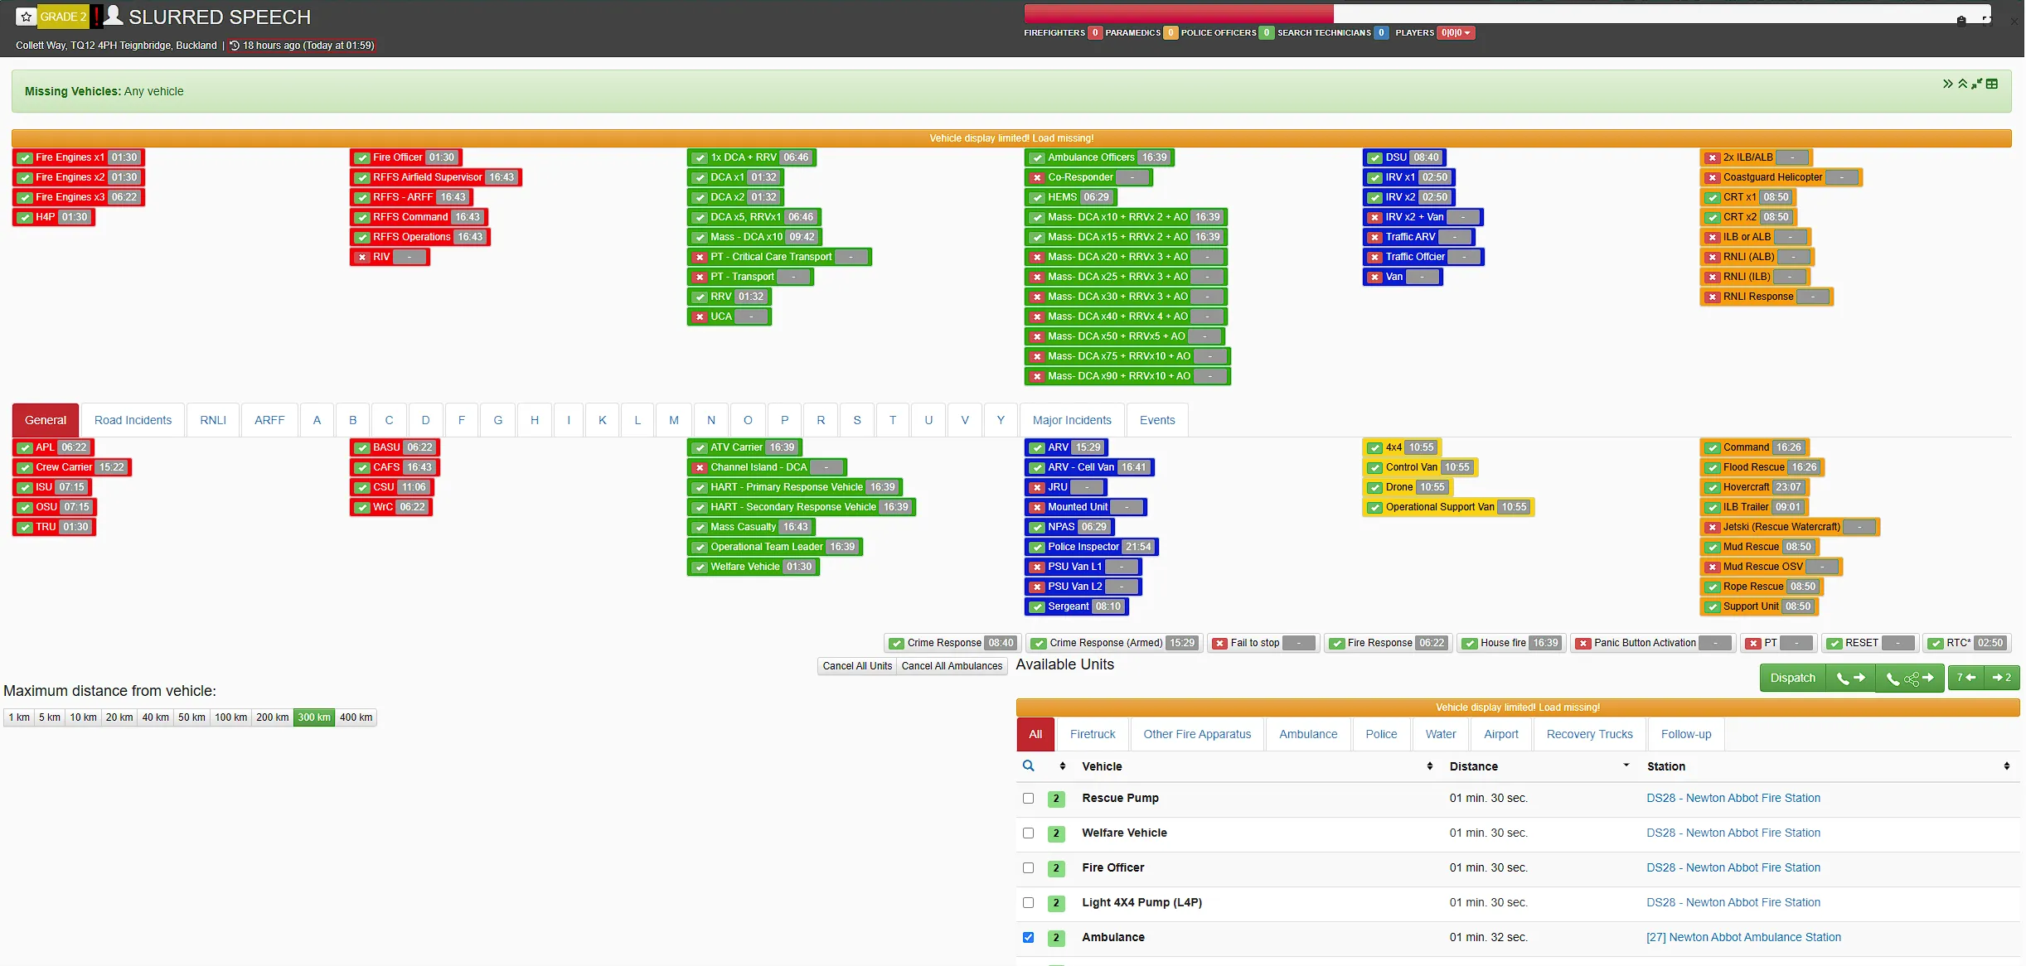Click Cancel All Ambulances
Viewport: 2026px width, 966px height.
click(952, 666)
